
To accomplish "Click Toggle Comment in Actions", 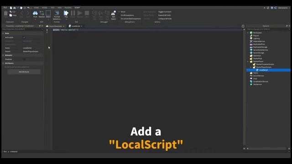I will click(x=165, y=12).
